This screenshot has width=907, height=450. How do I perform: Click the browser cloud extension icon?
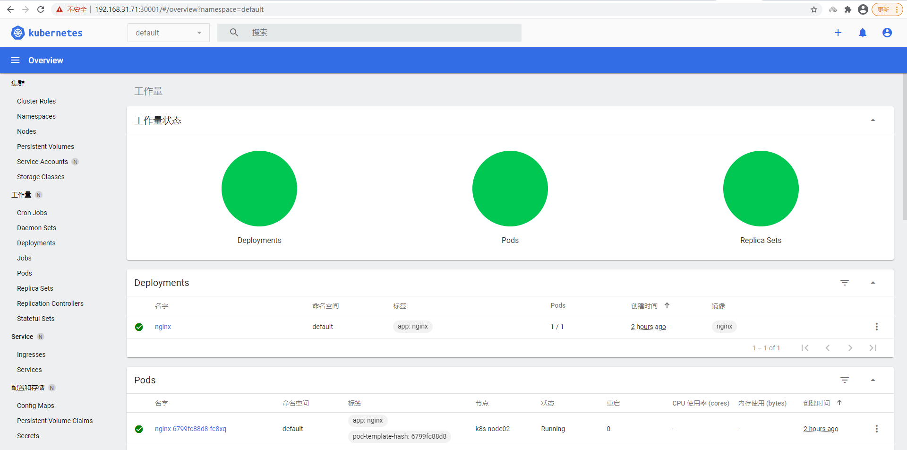tap(833, 9)
